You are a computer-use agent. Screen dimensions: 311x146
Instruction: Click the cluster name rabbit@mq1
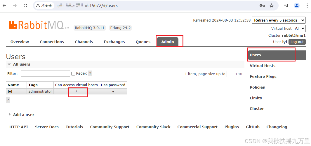point(294,36)
